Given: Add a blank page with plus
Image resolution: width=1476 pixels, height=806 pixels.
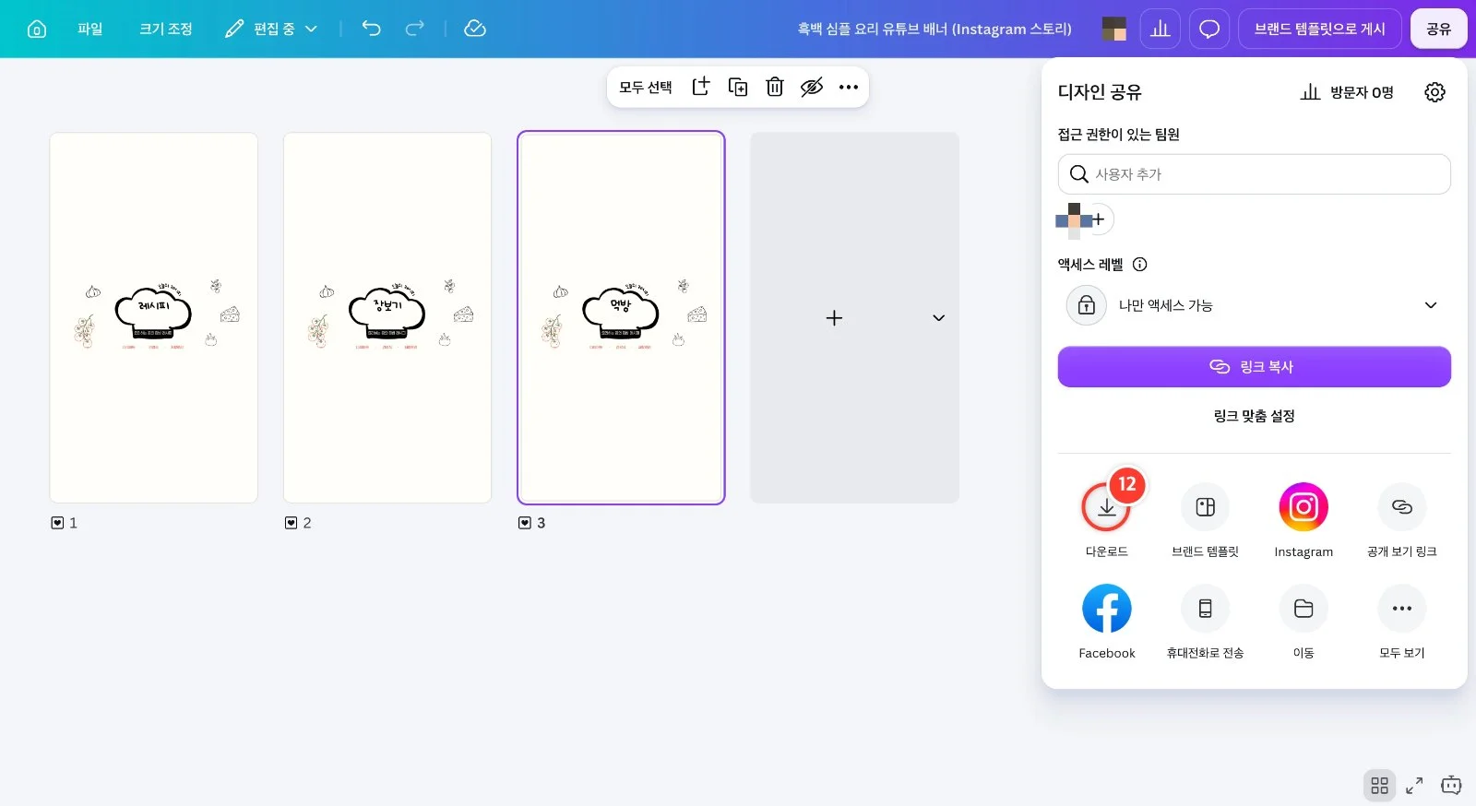Looking at the screenshot, I should pos(834,318).
